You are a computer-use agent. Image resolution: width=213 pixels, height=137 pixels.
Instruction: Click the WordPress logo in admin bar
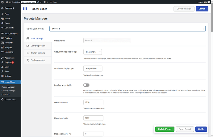pos(2,2)
